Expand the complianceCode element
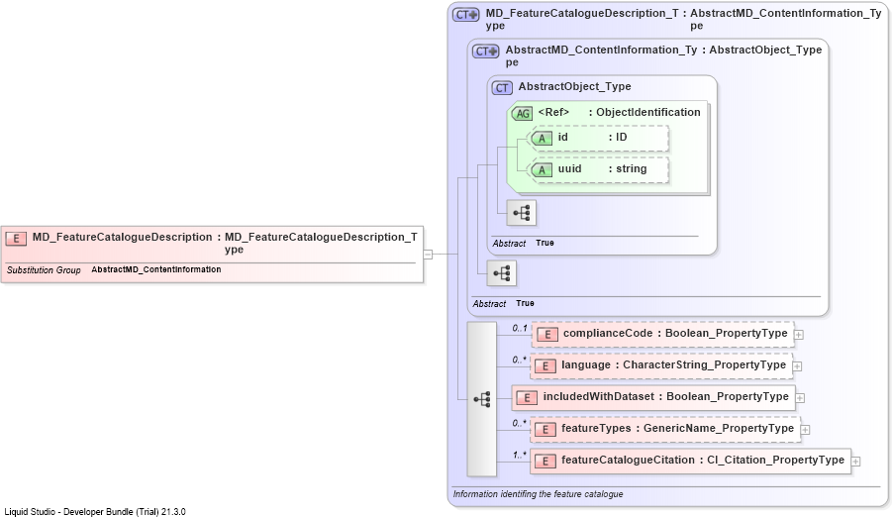Viewport: 892px width, 517px height. (x=799, y=335)
